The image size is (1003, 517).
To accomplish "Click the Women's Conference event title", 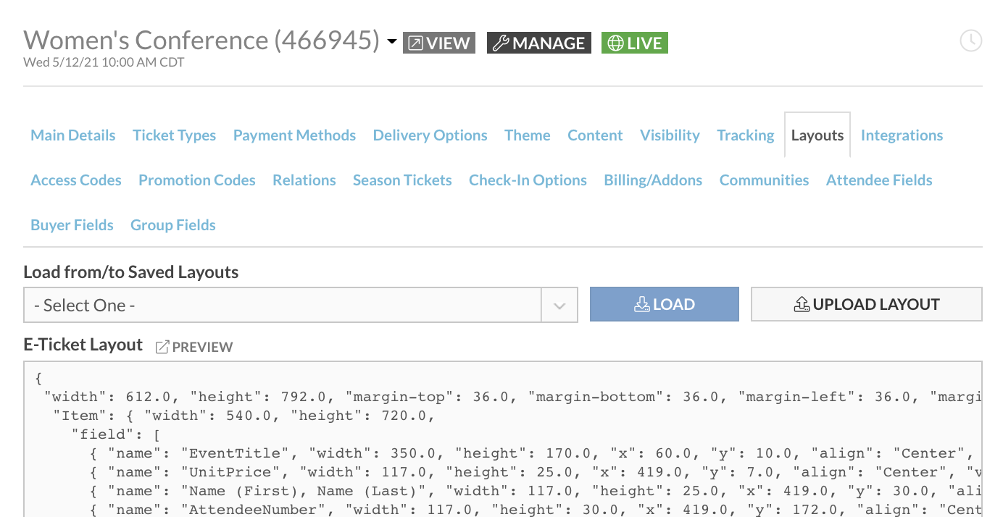I will [x=201, y=41].
